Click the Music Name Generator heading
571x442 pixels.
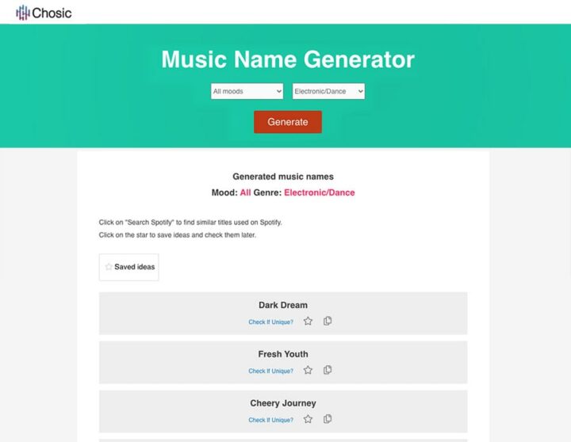pyautogui.click(x=288, y=59)
